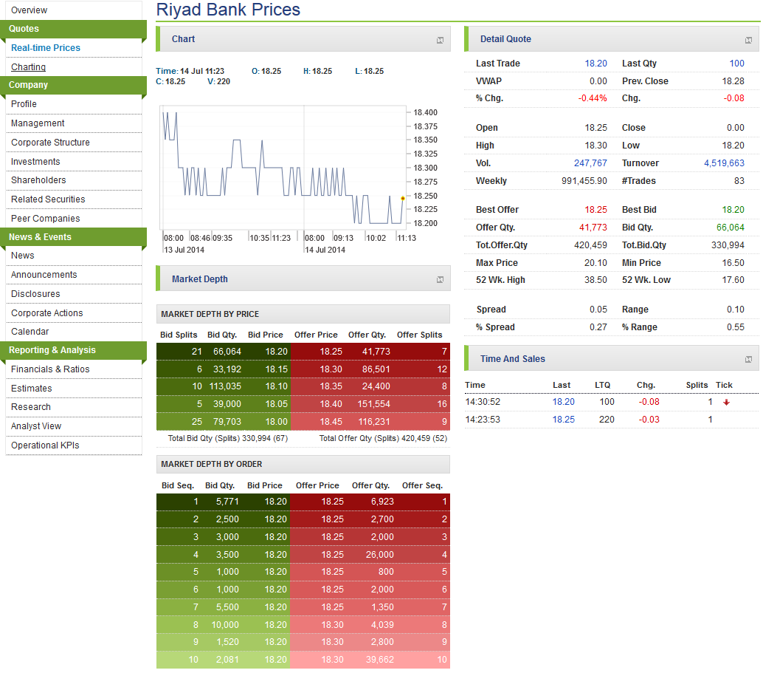This screenshot has width=763, height=673.
Task: Open the Management link
Action: click(38, 123)
